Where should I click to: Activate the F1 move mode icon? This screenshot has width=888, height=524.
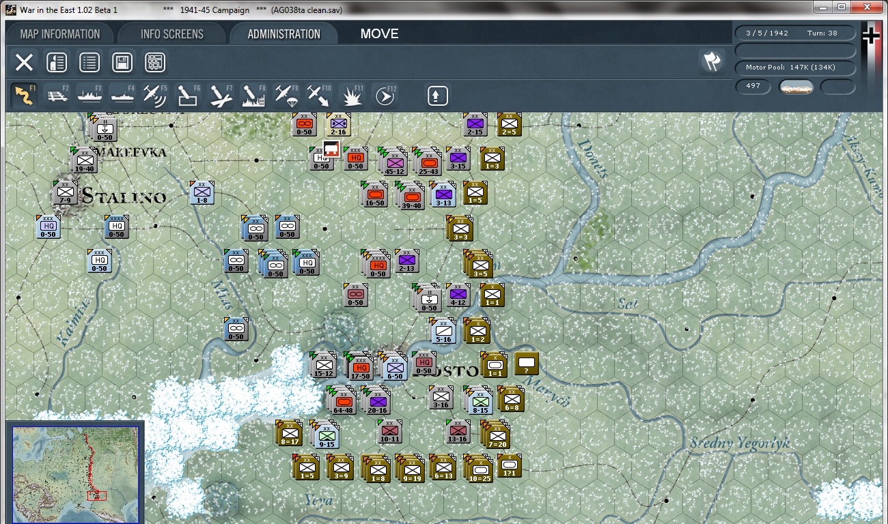point(25,96)
